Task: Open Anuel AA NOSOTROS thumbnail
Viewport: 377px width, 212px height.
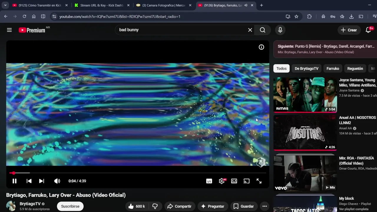Action: tap(305, 132)
